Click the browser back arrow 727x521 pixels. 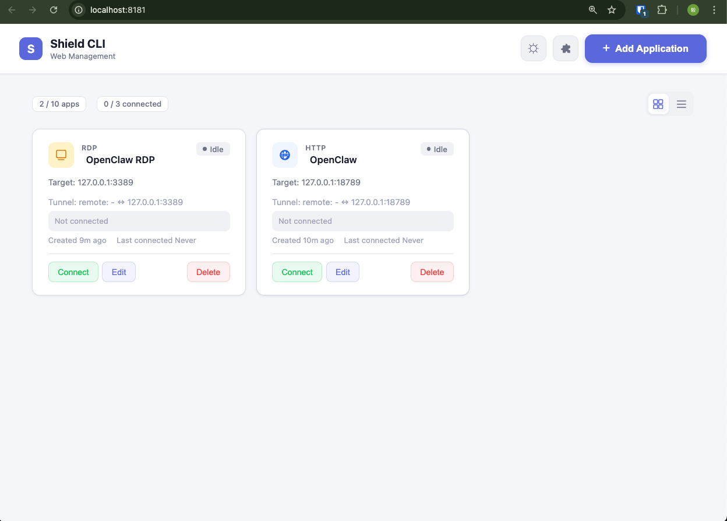coord(12,10)
